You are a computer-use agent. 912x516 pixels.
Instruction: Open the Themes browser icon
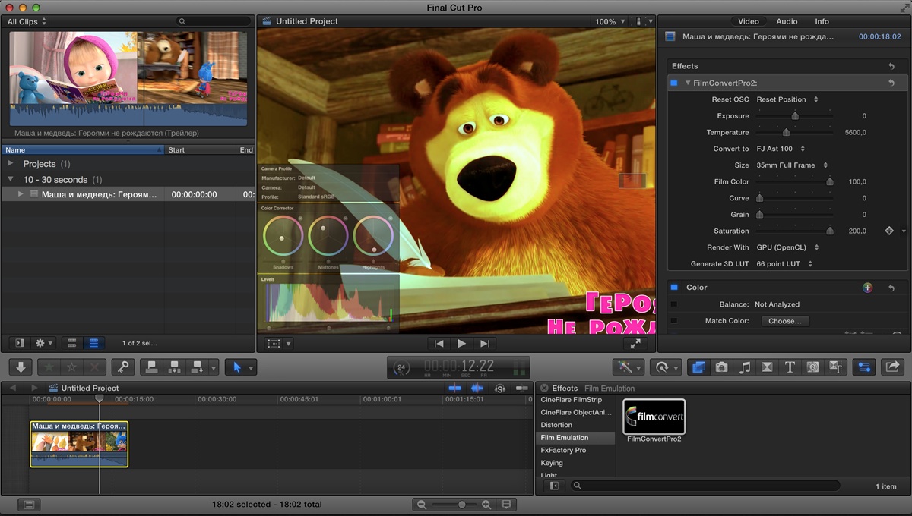coord(835,367)
